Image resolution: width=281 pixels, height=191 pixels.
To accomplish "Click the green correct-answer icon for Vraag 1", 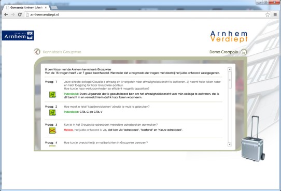I will click(x=52, y=95).
